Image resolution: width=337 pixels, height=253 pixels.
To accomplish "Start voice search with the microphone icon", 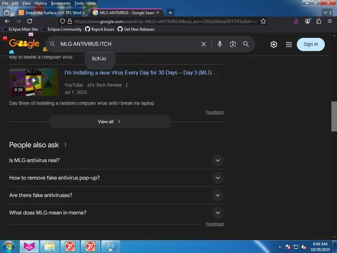I will point(220,44).
